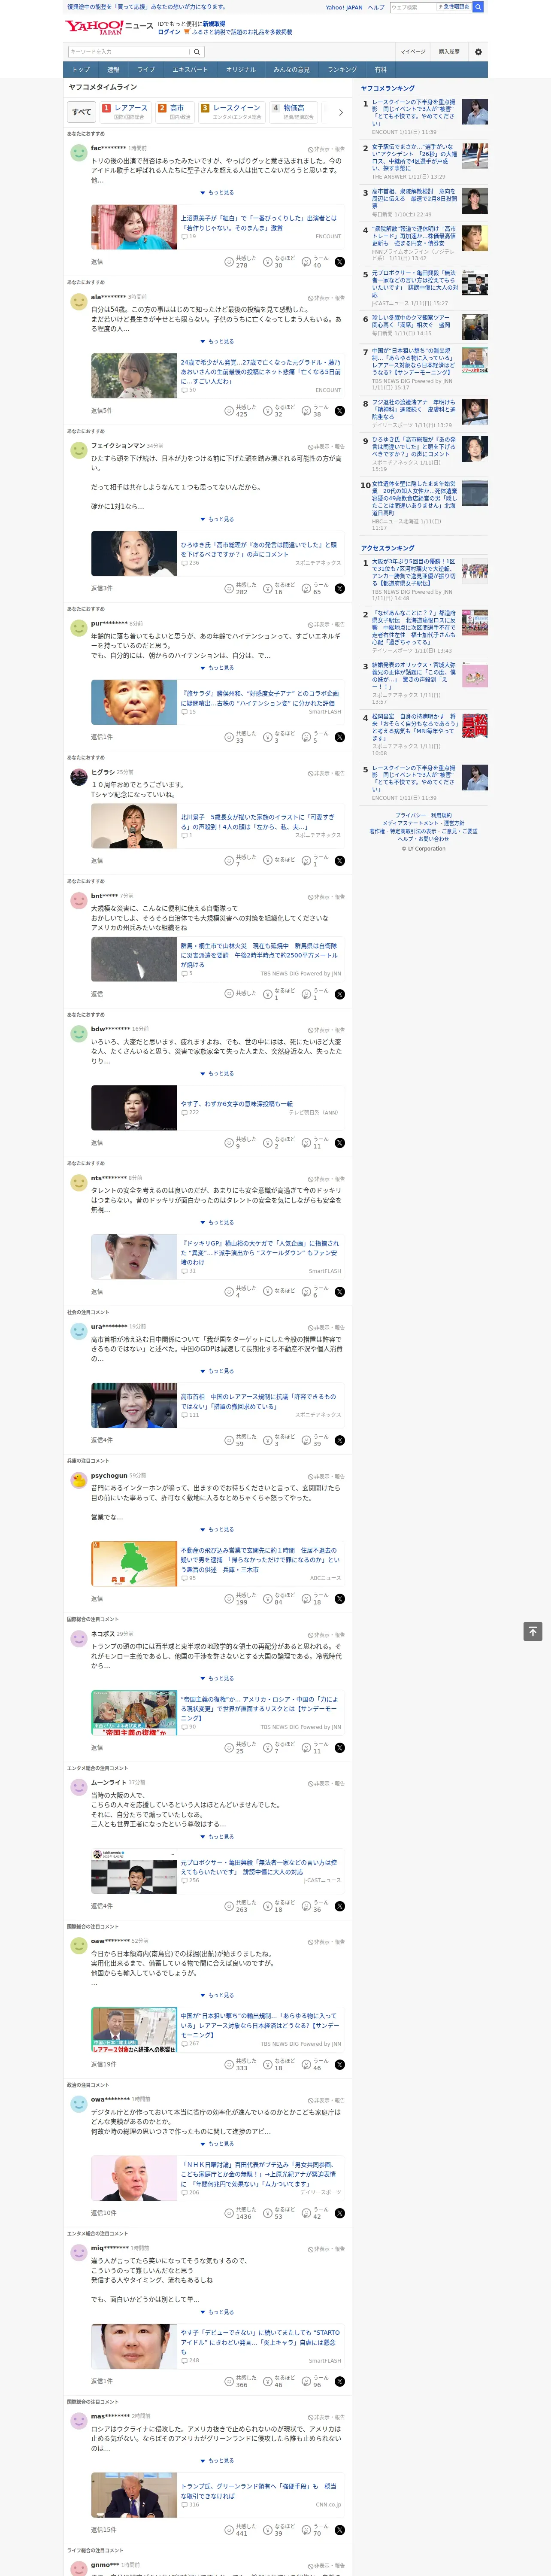This screenshot has height=2576, width=551.
Task: Click the keyword search magnifier icon
Action: click(x=197, y=52)
